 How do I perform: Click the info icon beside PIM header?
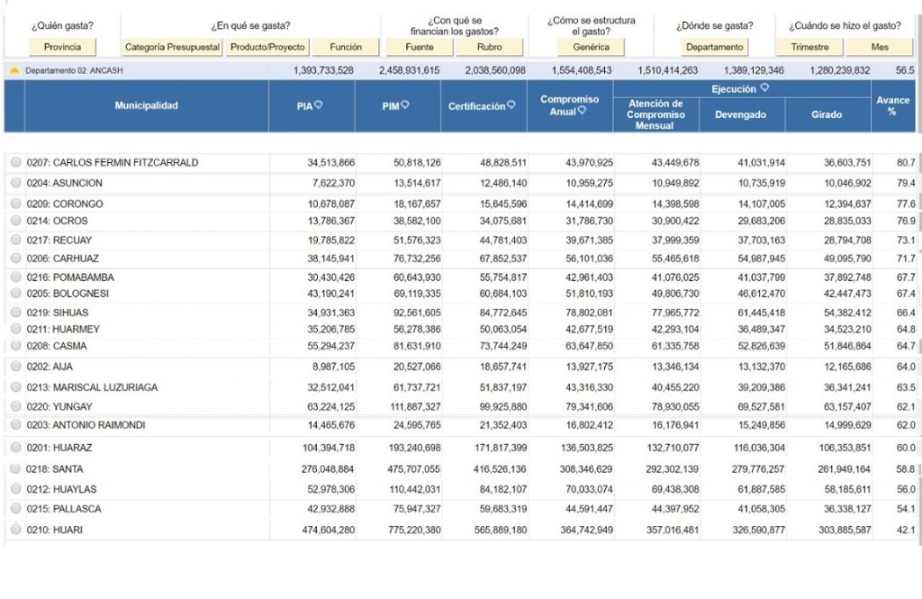coord(405,105)
